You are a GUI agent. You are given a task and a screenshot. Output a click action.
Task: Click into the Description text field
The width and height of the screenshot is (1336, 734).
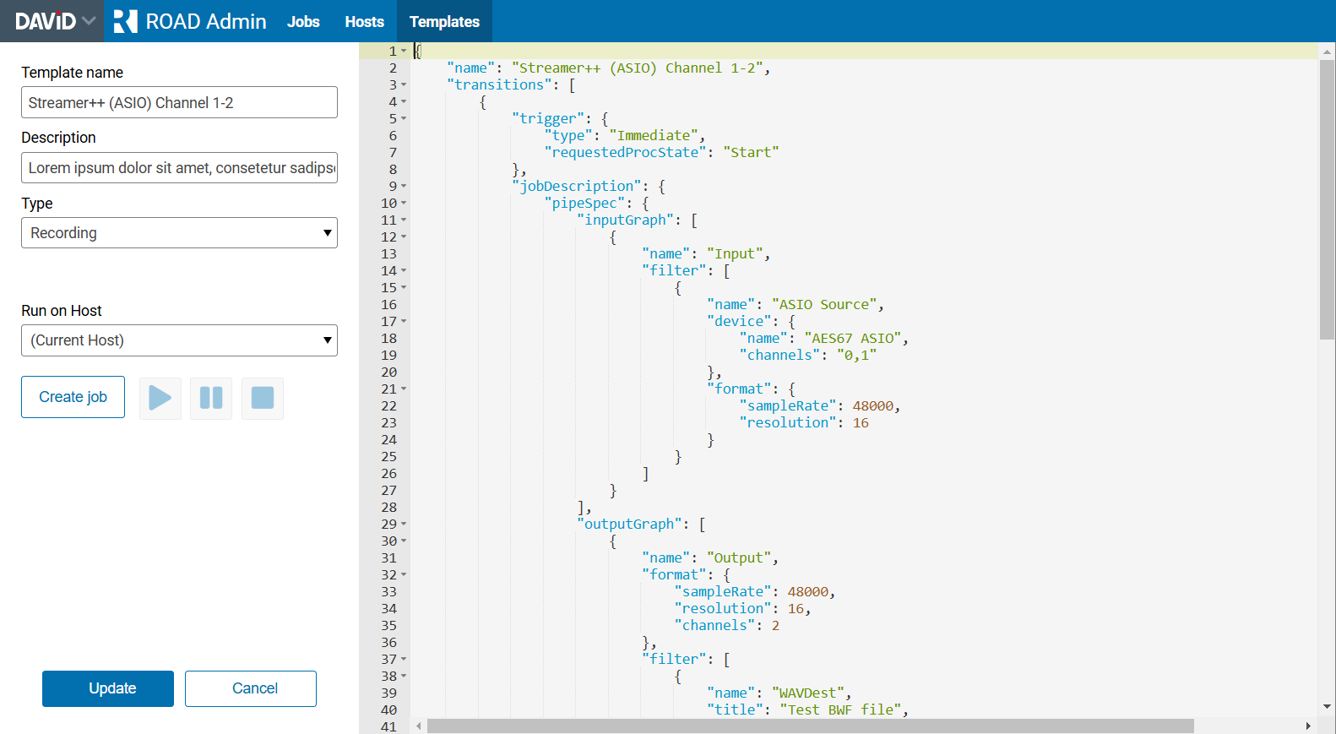[x=179, y=168]
